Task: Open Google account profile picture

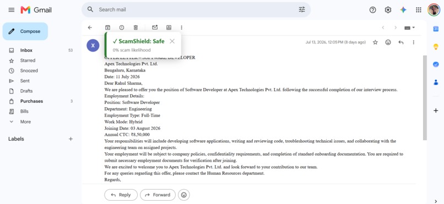Action: [434, 10]
